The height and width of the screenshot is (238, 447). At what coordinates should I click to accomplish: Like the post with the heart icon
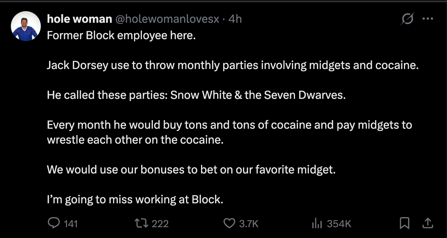click(x=229, y=223)
